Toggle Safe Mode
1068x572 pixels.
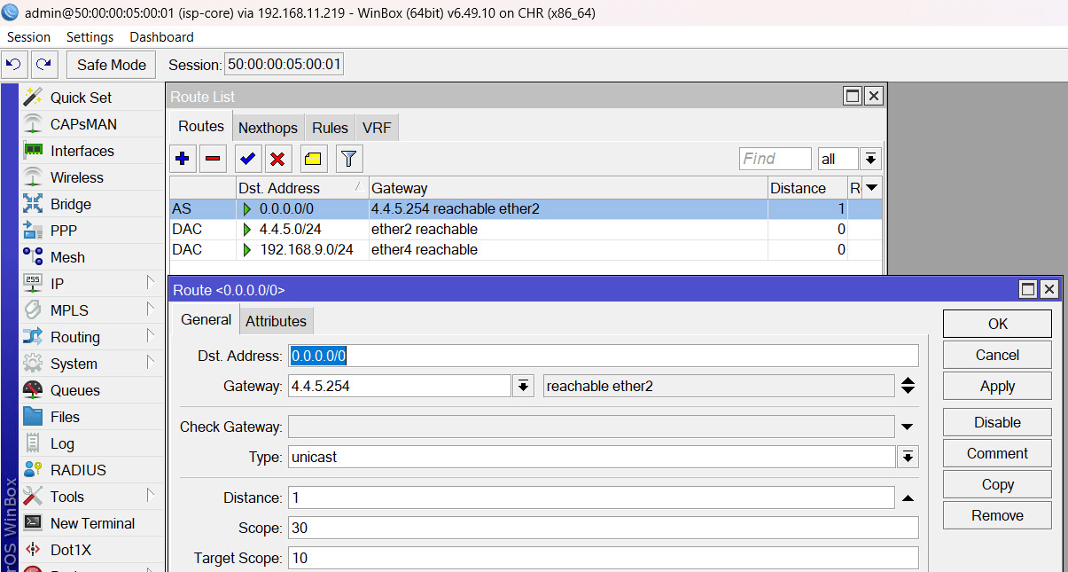click(x=112, y=65)
